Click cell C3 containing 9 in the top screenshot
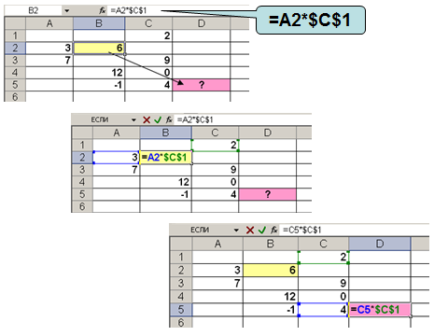This screenshot has width=448, height=336. (x=148, y=60)
